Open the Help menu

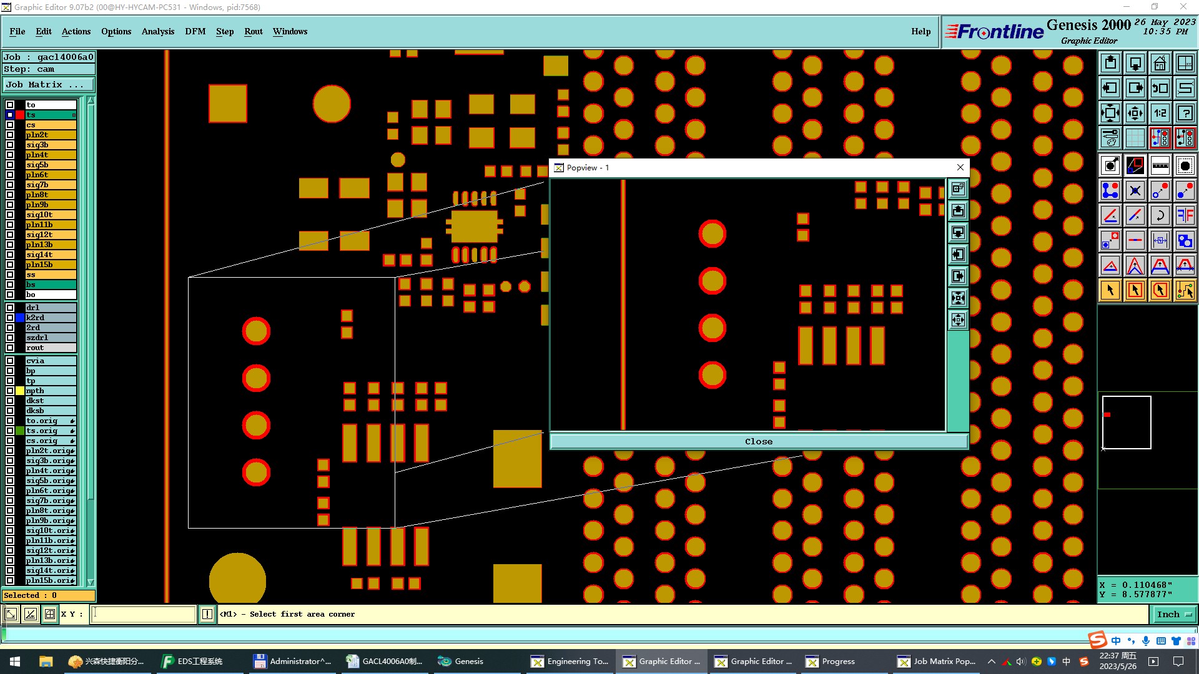920,31
